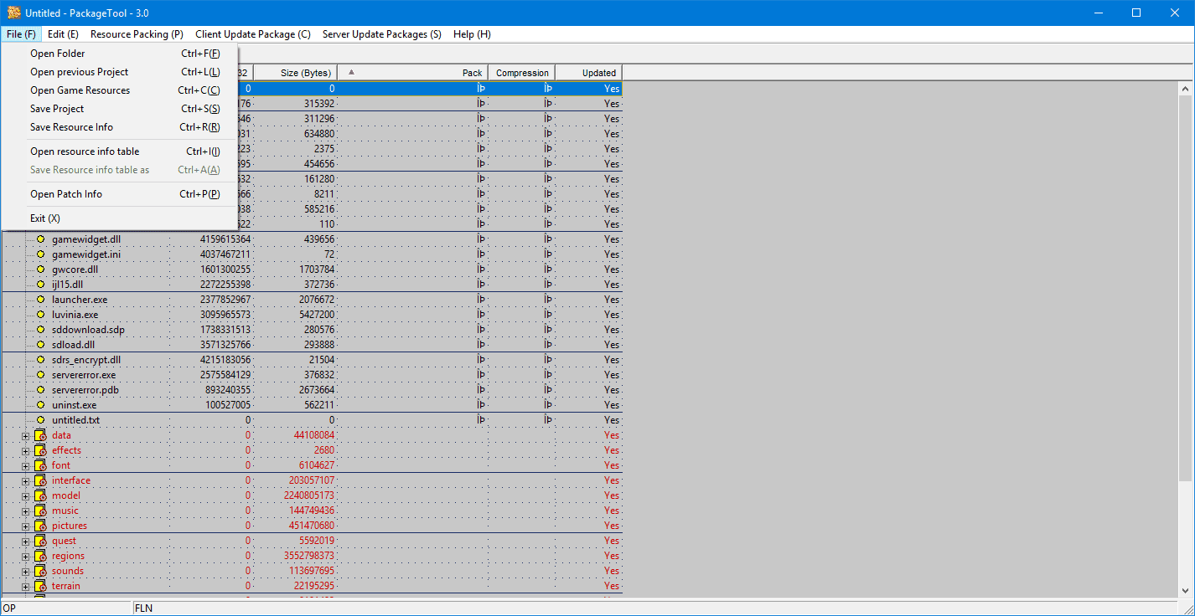The width and height of the screenshot is (1195, 616).
Task: Select the size value 5427200
Action: click(x=317, y=315)
